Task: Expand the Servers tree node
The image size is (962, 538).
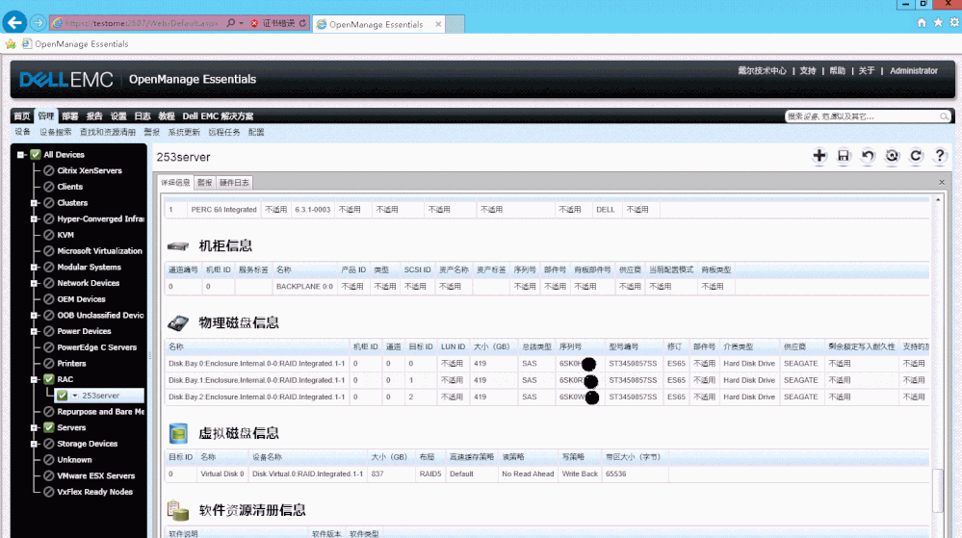Action: point(35,427)
